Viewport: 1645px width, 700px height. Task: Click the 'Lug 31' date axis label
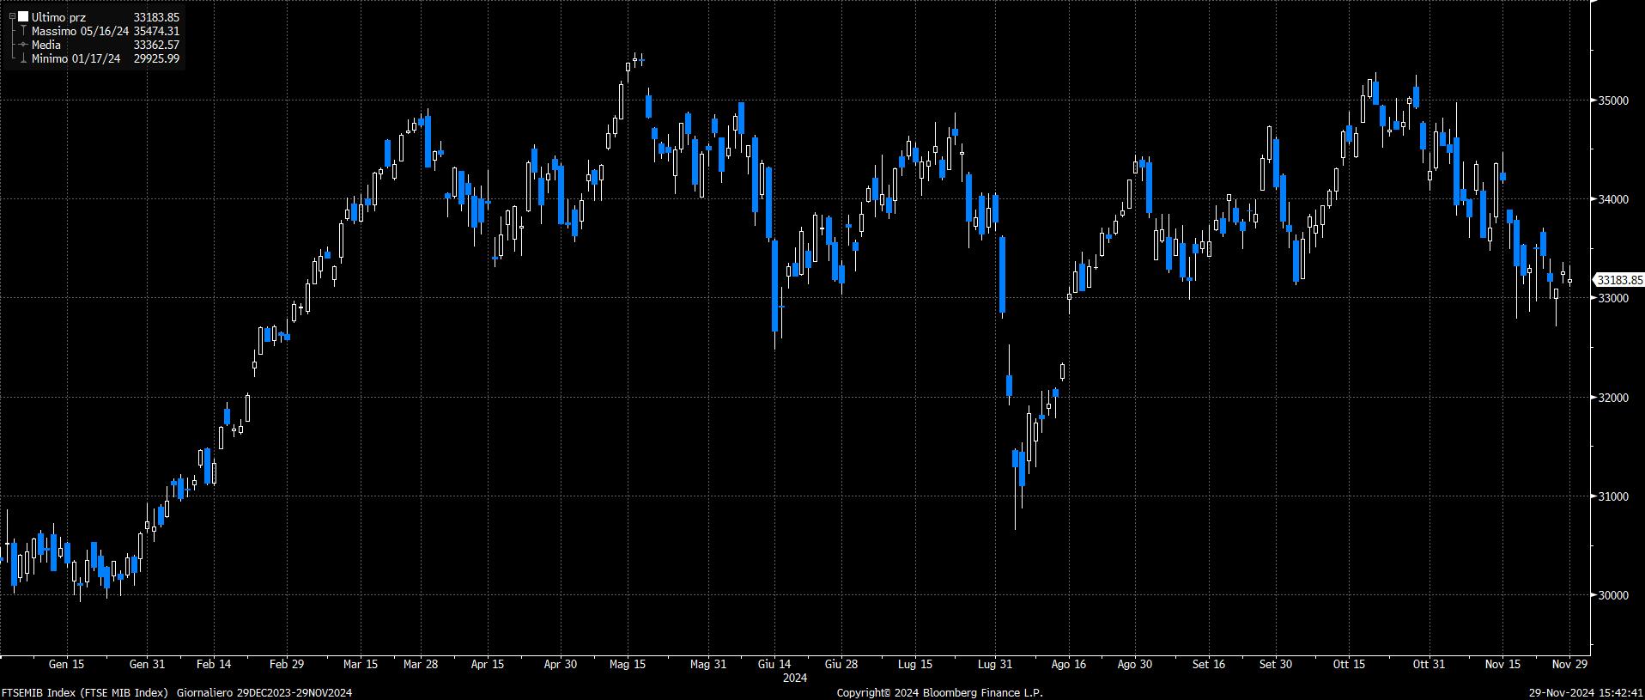(995, 665)
